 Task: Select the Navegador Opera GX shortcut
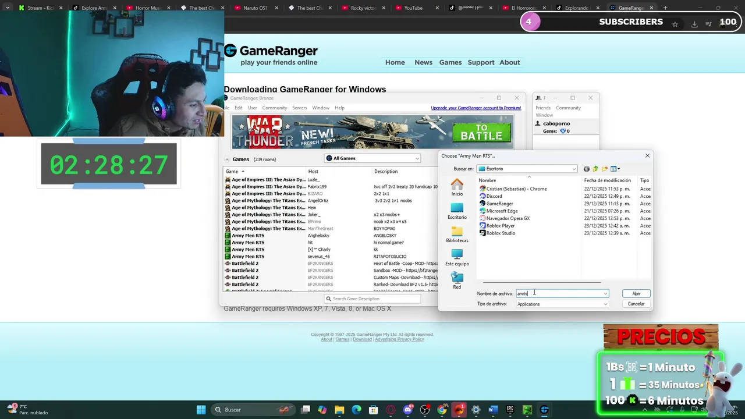pos(504,218)
